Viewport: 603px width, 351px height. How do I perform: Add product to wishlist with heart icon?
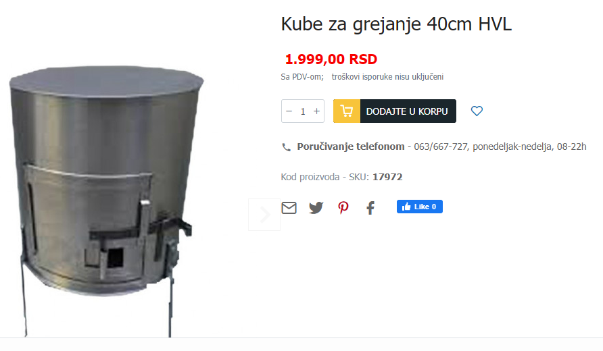coord(477,111)
